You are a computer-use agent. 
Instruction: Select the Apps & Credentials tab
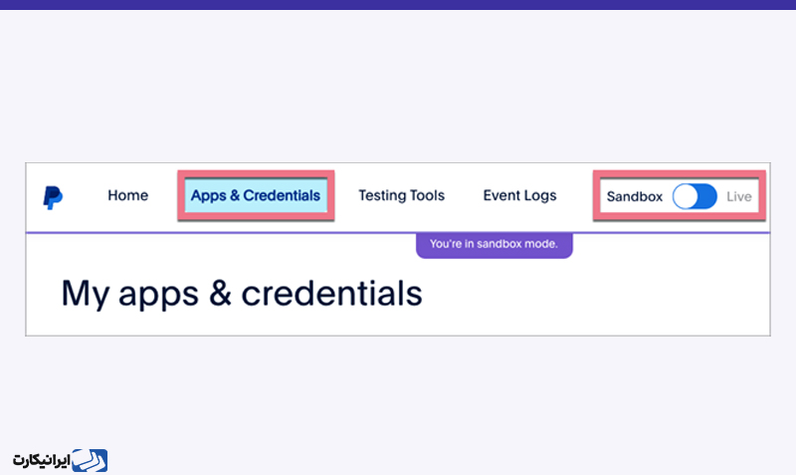click(x=256, y=195)
